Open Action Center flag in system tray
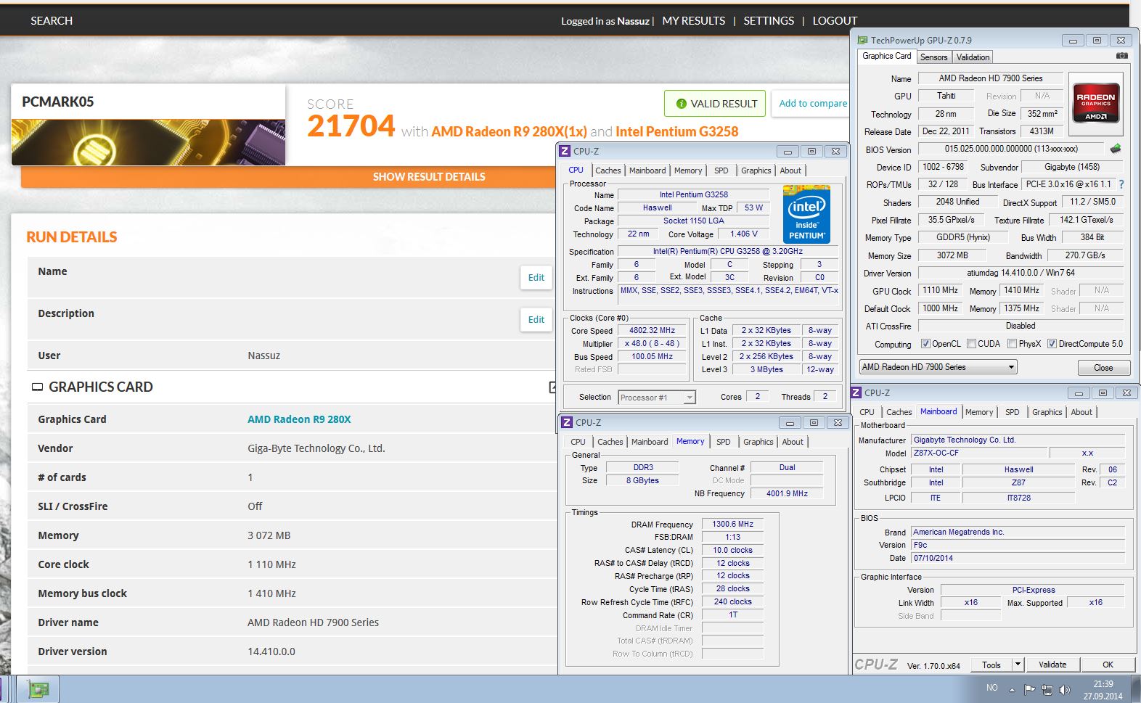The width and height of the screenshot is (1141, 703). pyautogui.click(x=1029, y=689)
